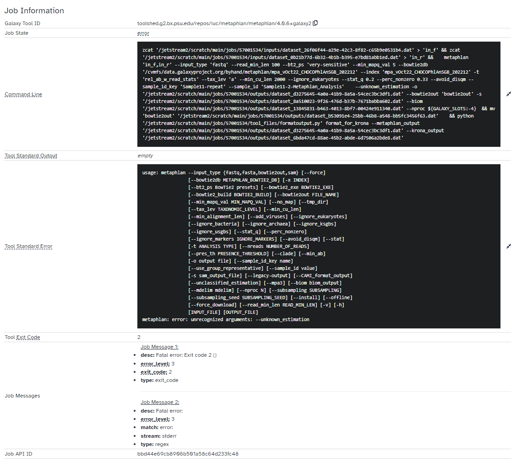Click the Job Information page heading

[x=34, y=10]
